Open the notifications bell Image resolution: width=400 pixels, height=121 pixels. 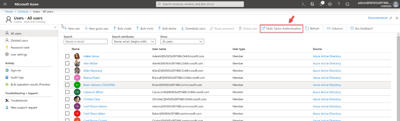321,4
